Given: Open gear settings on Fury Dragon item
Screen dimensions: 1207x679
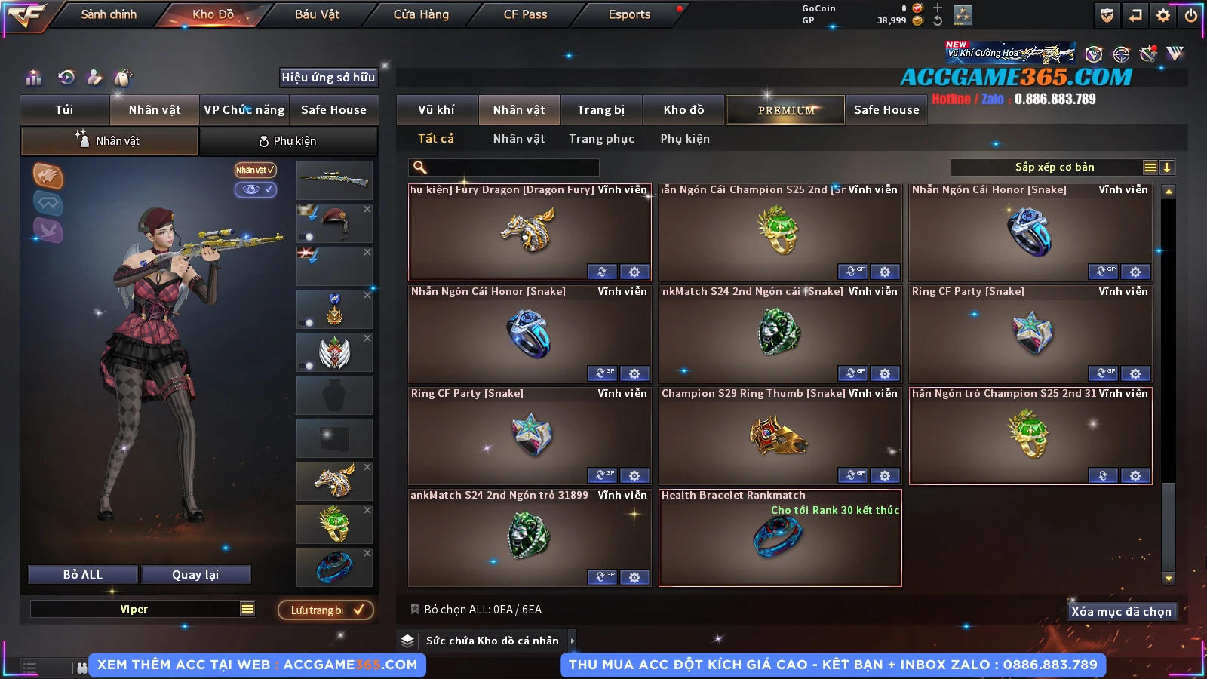Looking at the screenshot, I should click(x=634, y=272).
